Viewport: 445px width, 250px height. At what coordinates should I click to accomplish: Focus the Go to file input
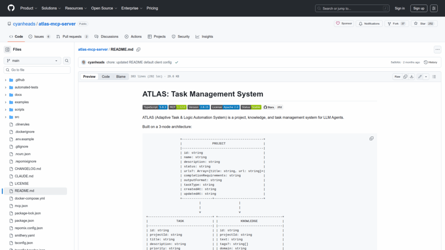[x=37, y=70]
